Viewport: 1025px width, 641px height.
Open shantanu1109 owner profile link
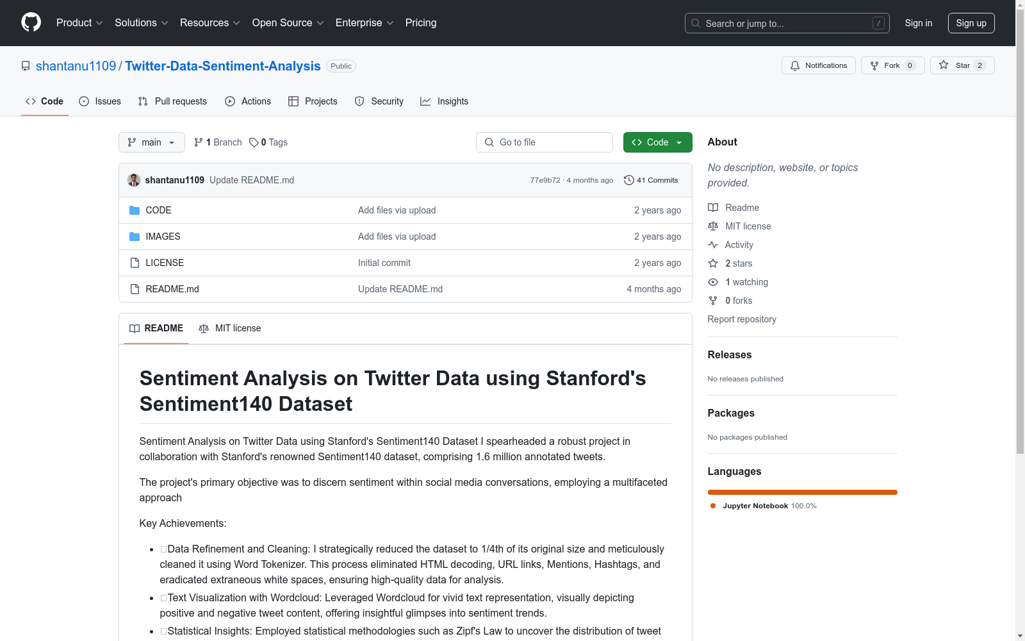point(76,66)
